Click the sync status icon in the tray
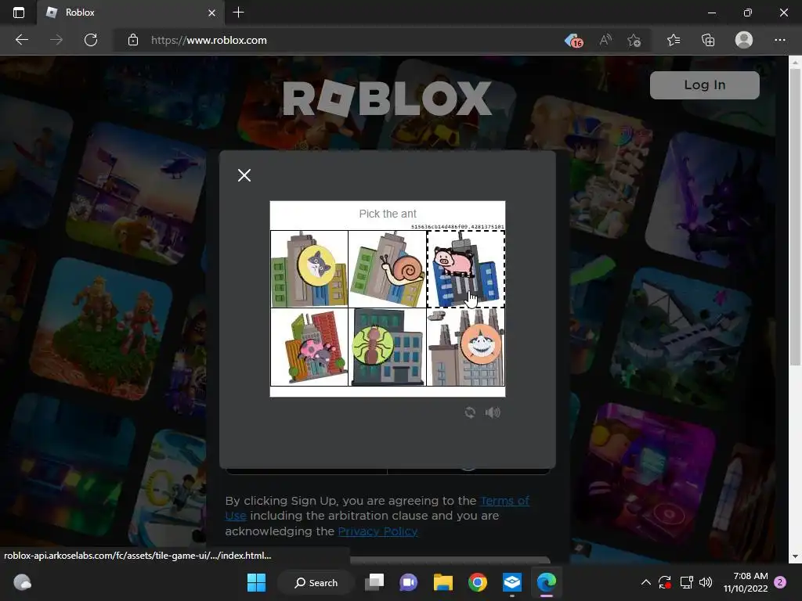The image size is (802, 601). click(x=665, y=582)
